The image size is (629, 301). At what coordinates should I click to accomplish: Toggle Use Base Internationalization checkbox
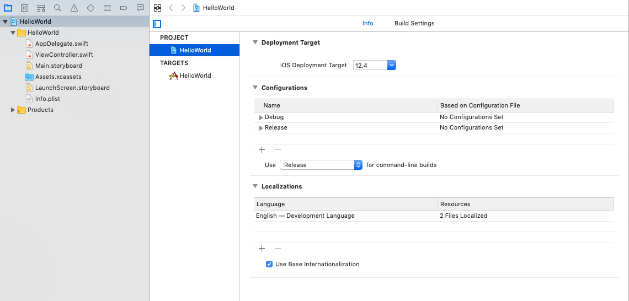tap(269, 264)
